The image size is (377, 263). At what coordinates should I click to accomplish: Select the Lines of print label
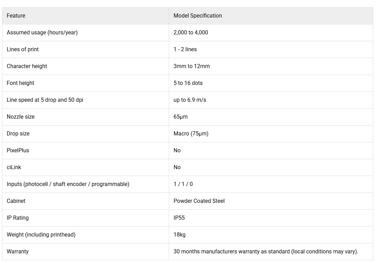[23, 49]
